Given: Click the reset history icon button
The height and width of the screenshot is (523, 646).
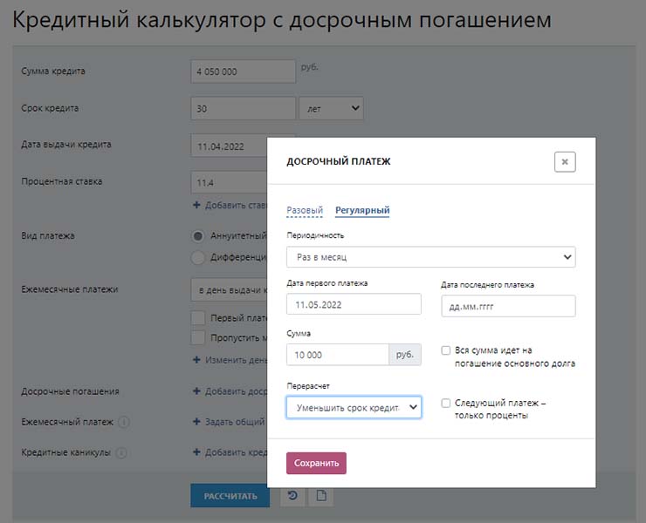Looking at the screenshot, I should pyautogui.click(x=292, y=496).
